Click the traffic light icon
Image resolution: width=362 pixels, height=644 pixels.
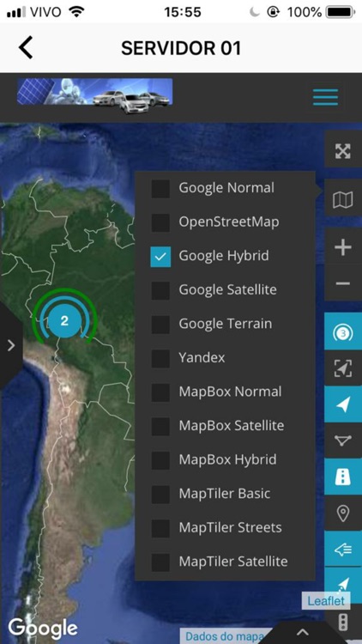343,623
